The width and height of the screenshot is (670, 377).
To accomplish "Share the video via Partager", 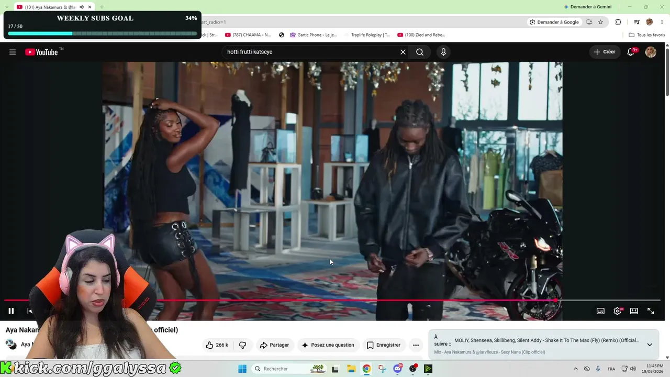I will pos(274,345).
